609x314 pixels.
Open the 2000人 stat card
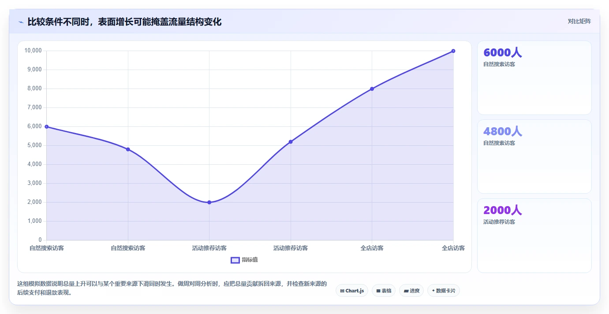coord(534,236)
